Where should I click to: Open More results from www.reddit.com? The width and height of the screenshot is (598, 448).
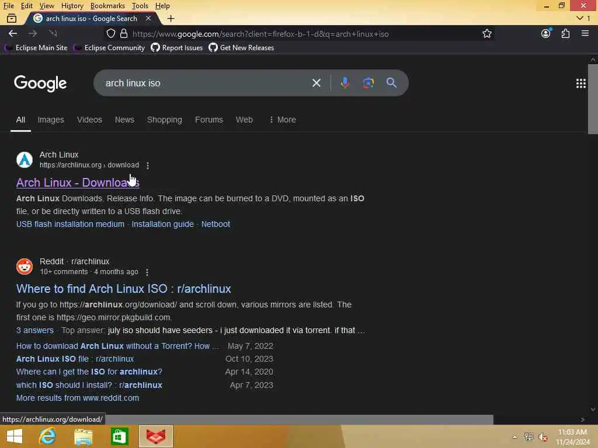click(x=78, y=398)
